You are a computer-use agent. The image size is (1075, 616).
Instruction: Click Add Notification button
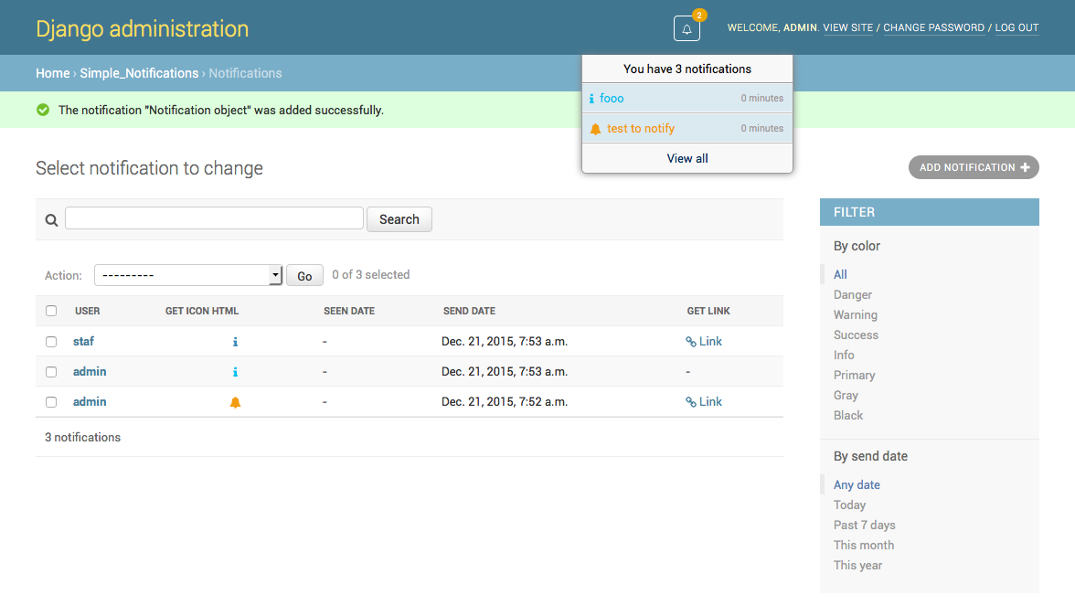pyautogui.click(x=974, y=167)
